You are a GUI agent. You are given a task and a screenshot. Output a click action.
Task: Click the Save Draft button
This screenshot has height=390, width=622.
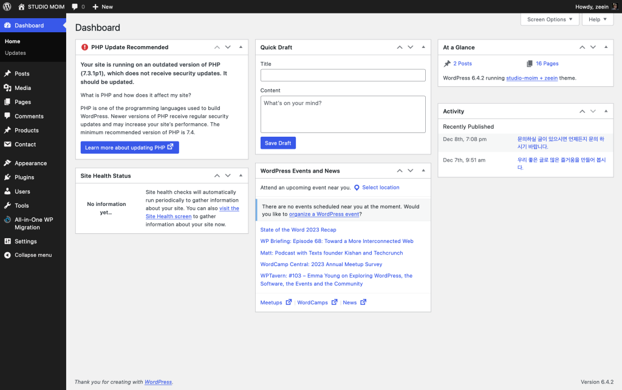tap(278, 143)
